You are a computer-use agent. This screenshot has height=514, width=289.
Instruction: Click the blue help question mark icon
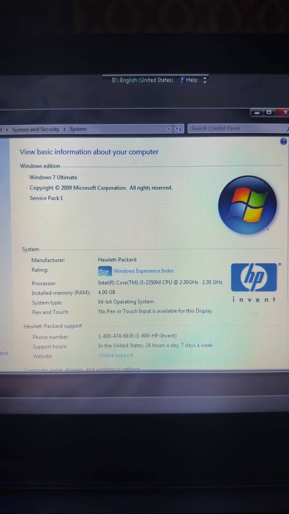point(283,141)
